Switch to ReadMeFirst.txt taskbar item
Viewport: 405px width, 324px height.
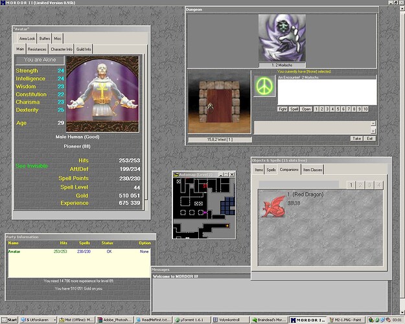[x=154, y=320]
